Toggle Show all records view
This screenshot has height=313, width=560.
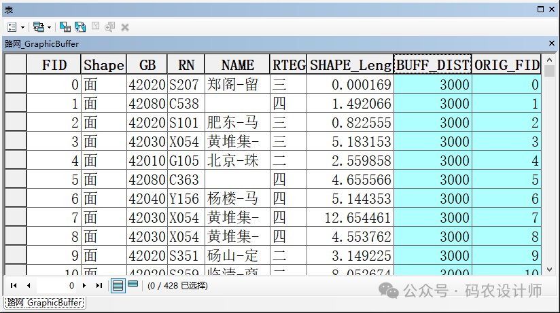(x=118, y=285)
